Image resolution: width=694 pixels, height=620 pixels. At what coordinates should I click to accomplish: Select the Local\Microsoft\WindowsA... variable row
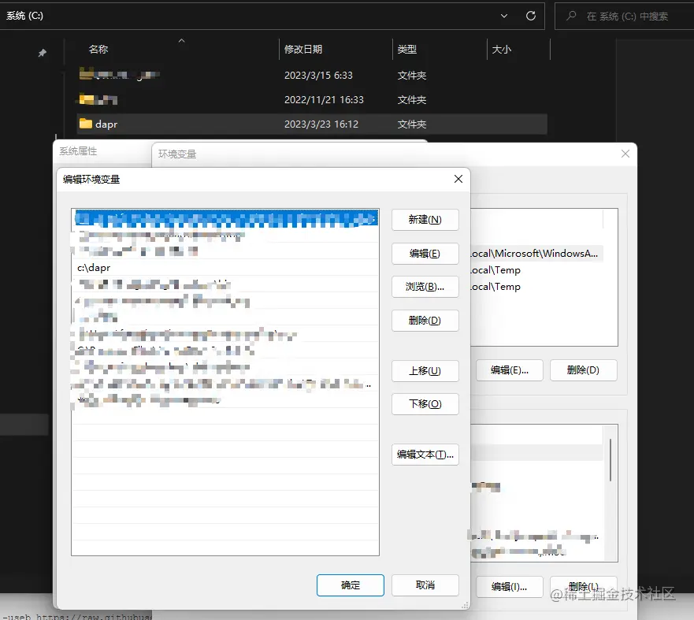click(536, 254)
